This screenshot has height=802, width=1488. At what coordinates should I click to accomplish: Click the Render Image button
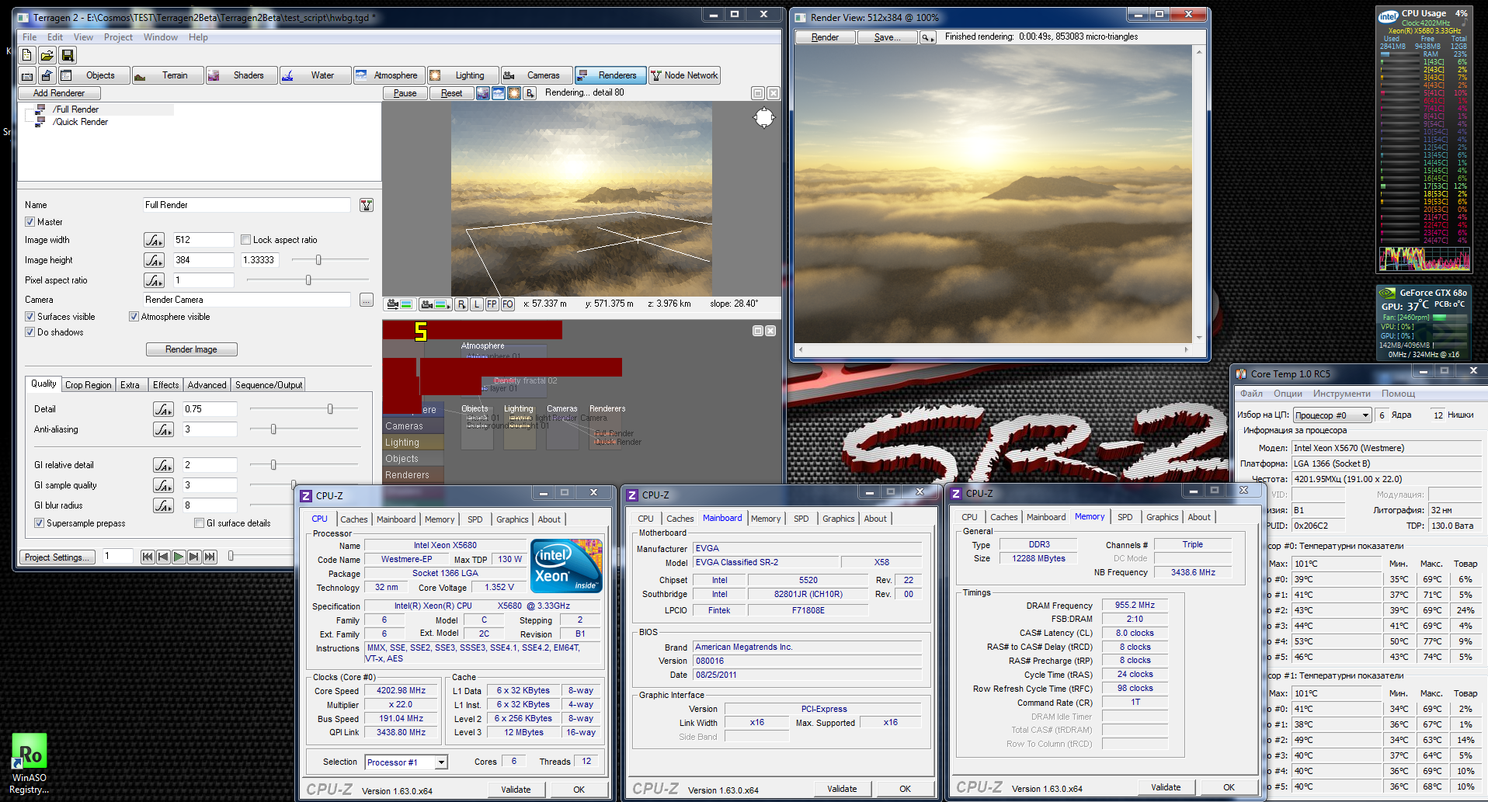click(191, 349)
